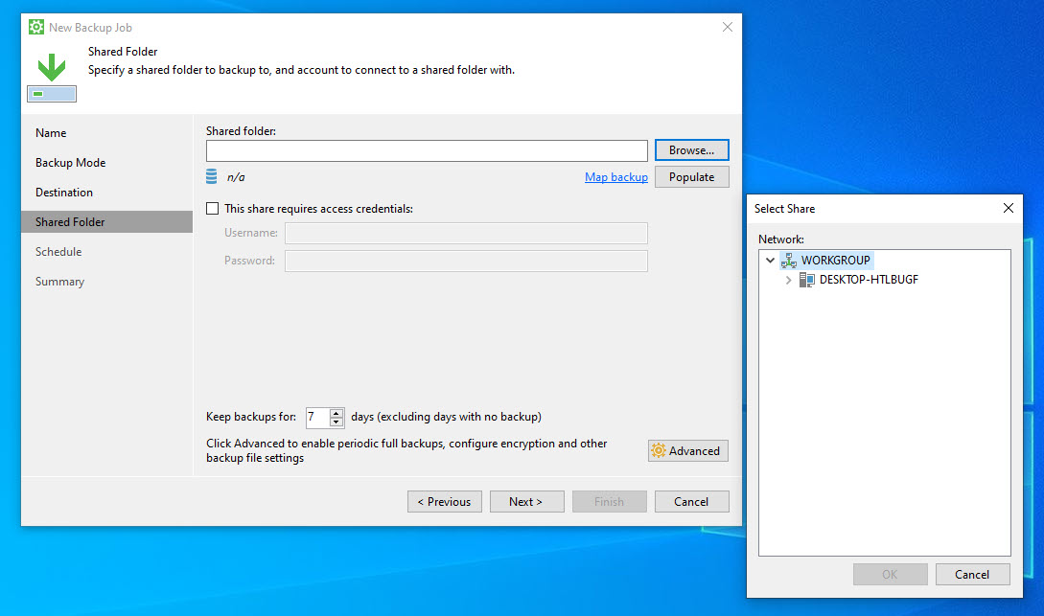This screenshot has width=1044, height=616.
Task: Click the DESKTOP-HTLBUGF computer icon
Action: click(x=806, y=280)
